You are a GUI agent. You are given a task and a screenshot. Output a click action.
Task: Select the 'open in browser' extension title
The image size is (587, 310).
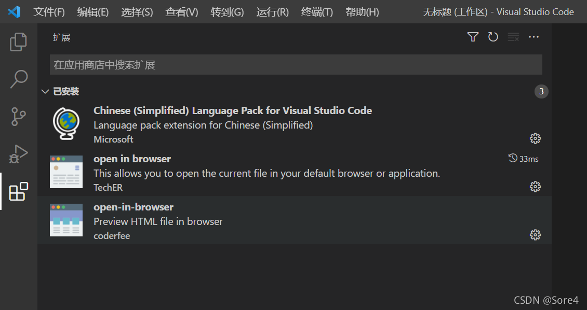point(132,159)
